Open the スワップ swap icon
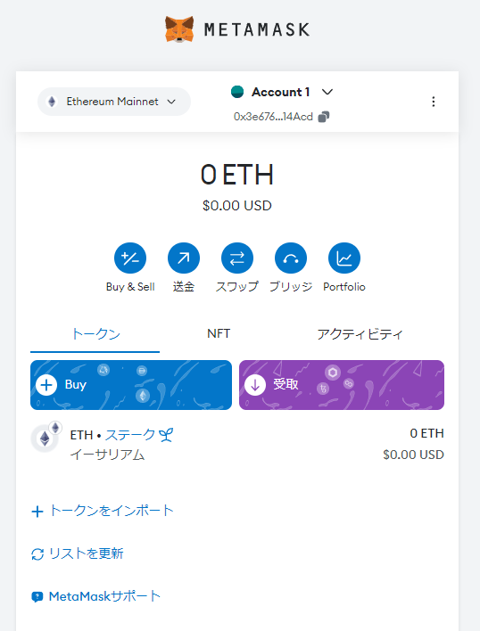This screenshot has height=631, width=480. pos(237,258)
